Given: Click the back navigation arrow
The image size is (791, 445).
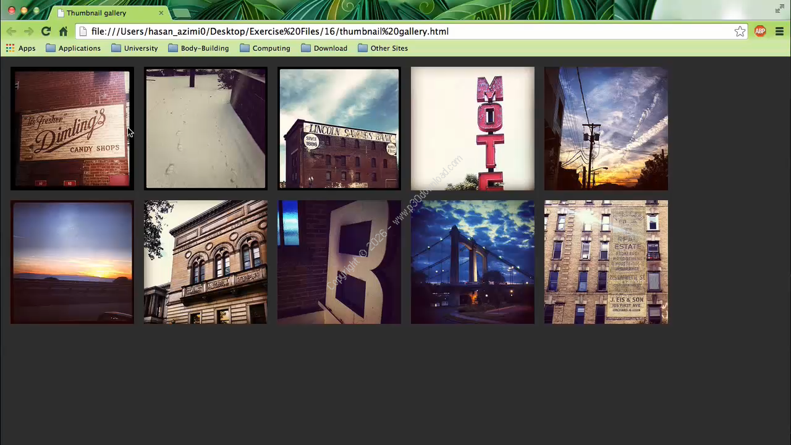Looking at the screenshot, I should pyautogui.click(x=12, y=32).
